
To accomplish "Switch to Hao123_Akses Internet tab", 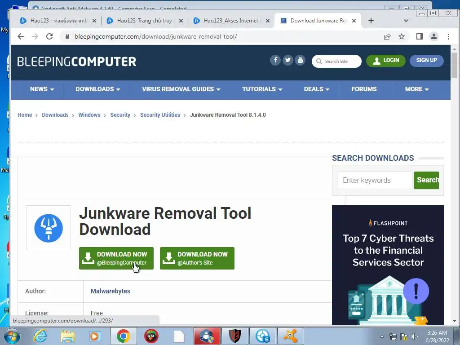I will coord(230,21).
